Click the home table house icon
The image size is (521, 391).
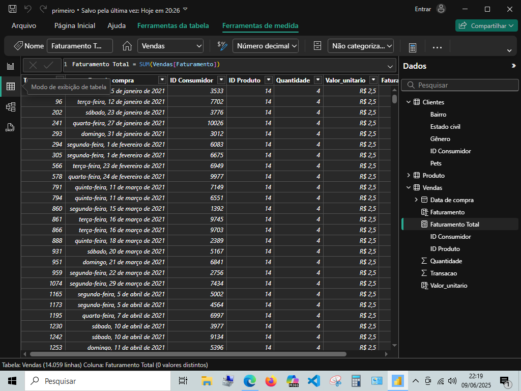(x=127, y=46)
